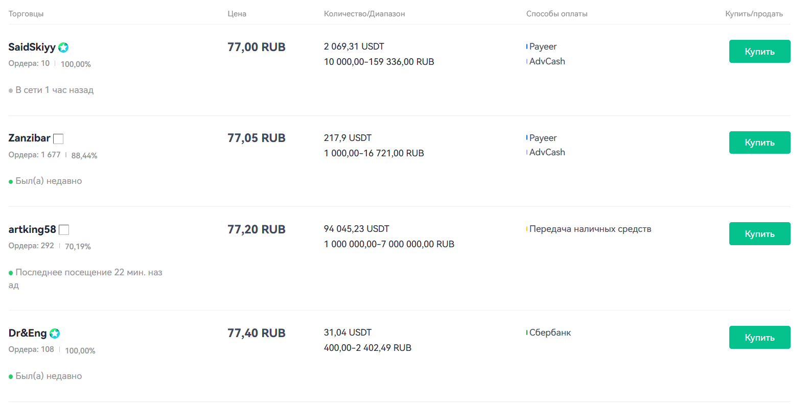Click the Способы оплаты column header

557,14
